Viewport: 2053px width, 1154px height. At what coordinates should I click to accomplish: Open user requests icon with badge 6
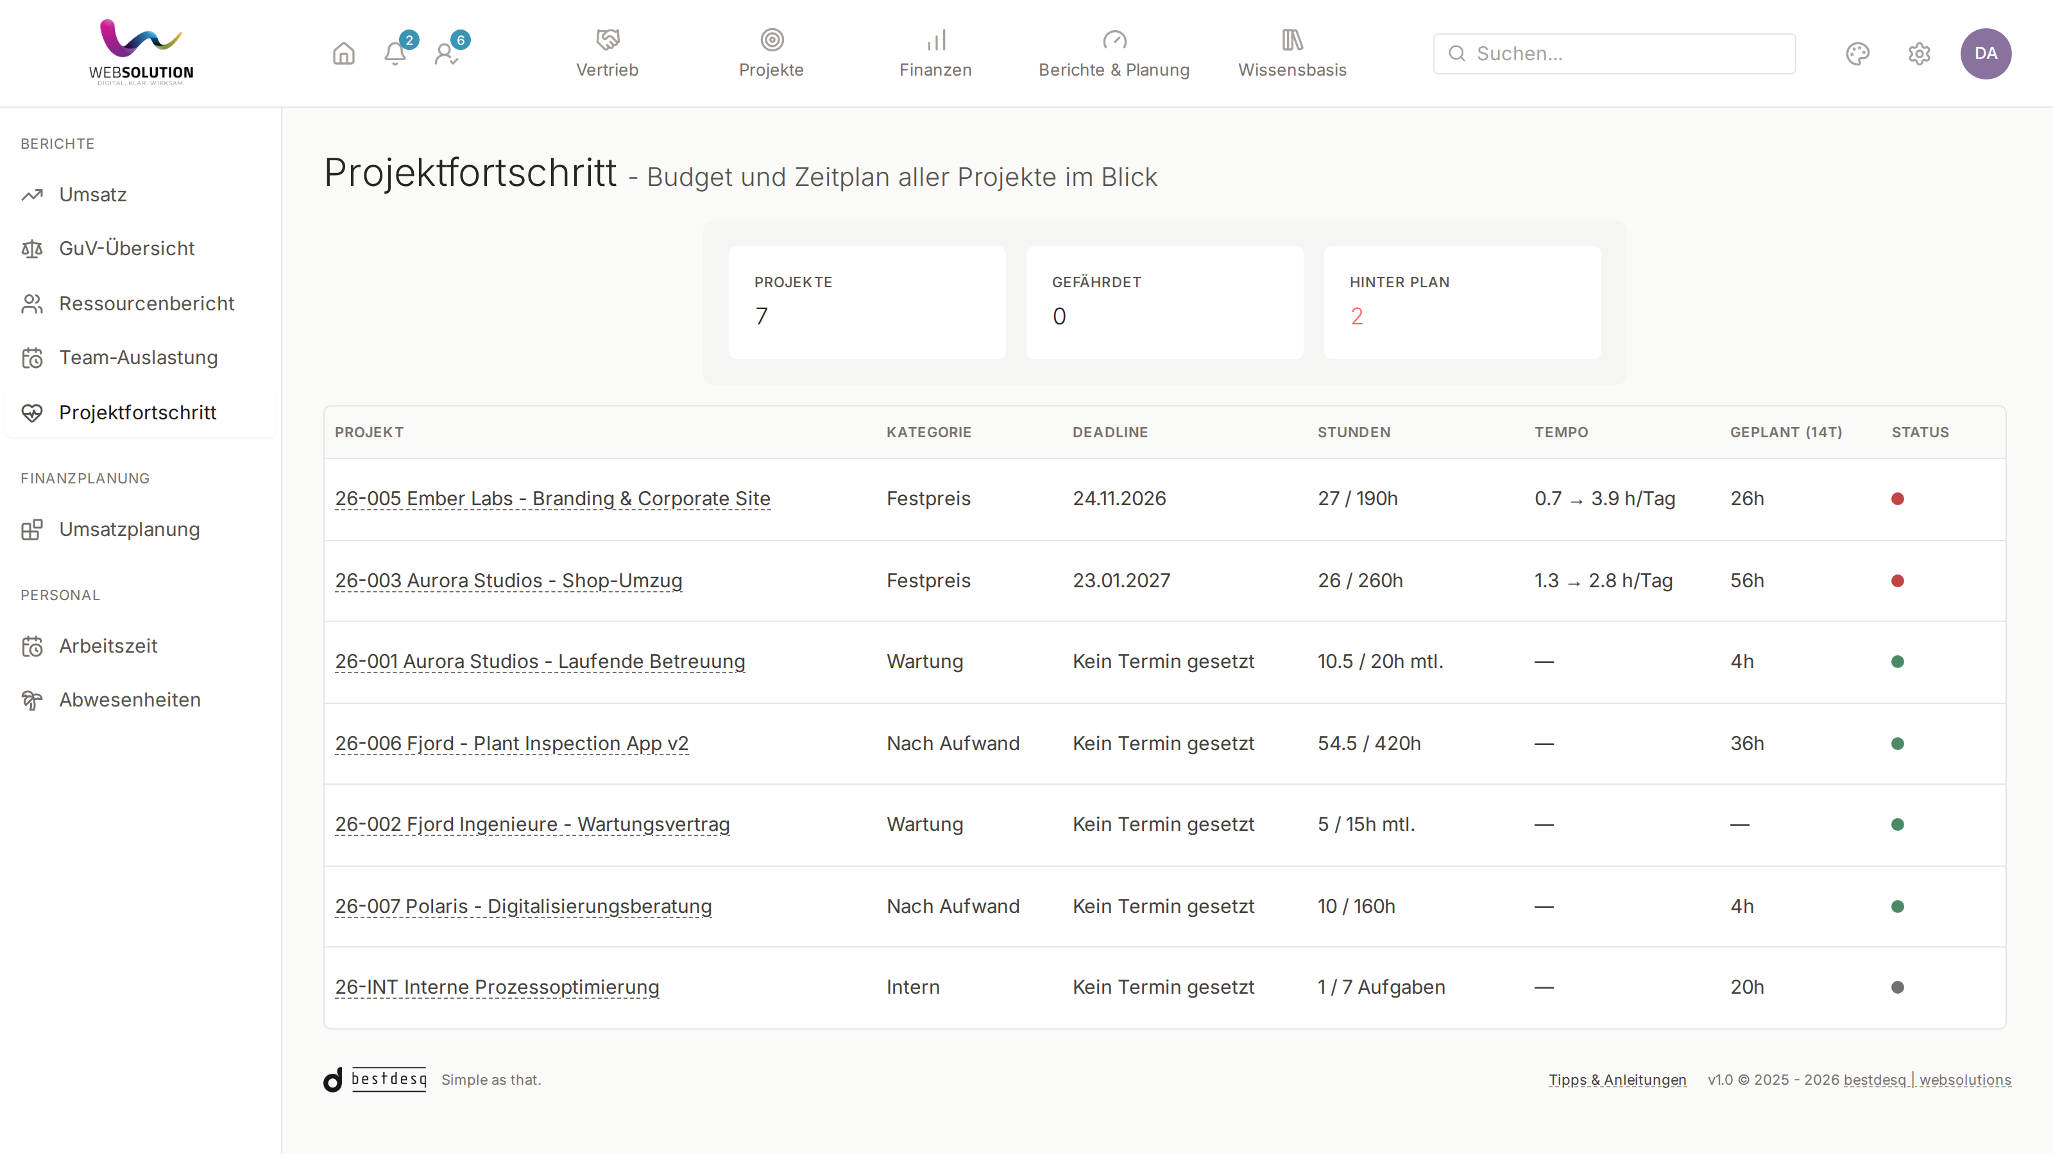click(x=447, y=53)
